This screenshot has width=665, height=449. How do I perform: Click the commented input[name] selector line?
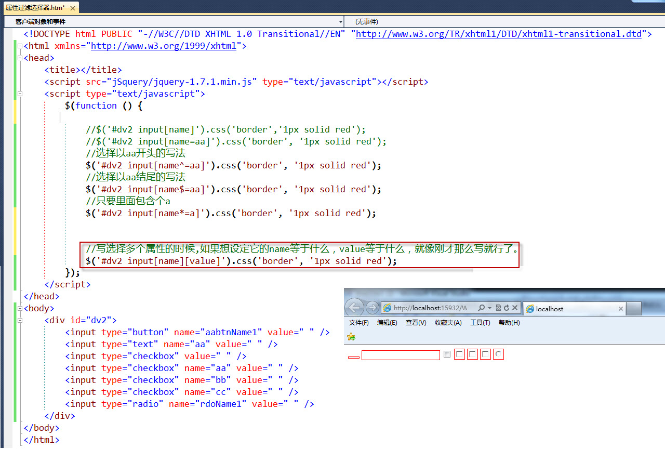coord(226,129)
